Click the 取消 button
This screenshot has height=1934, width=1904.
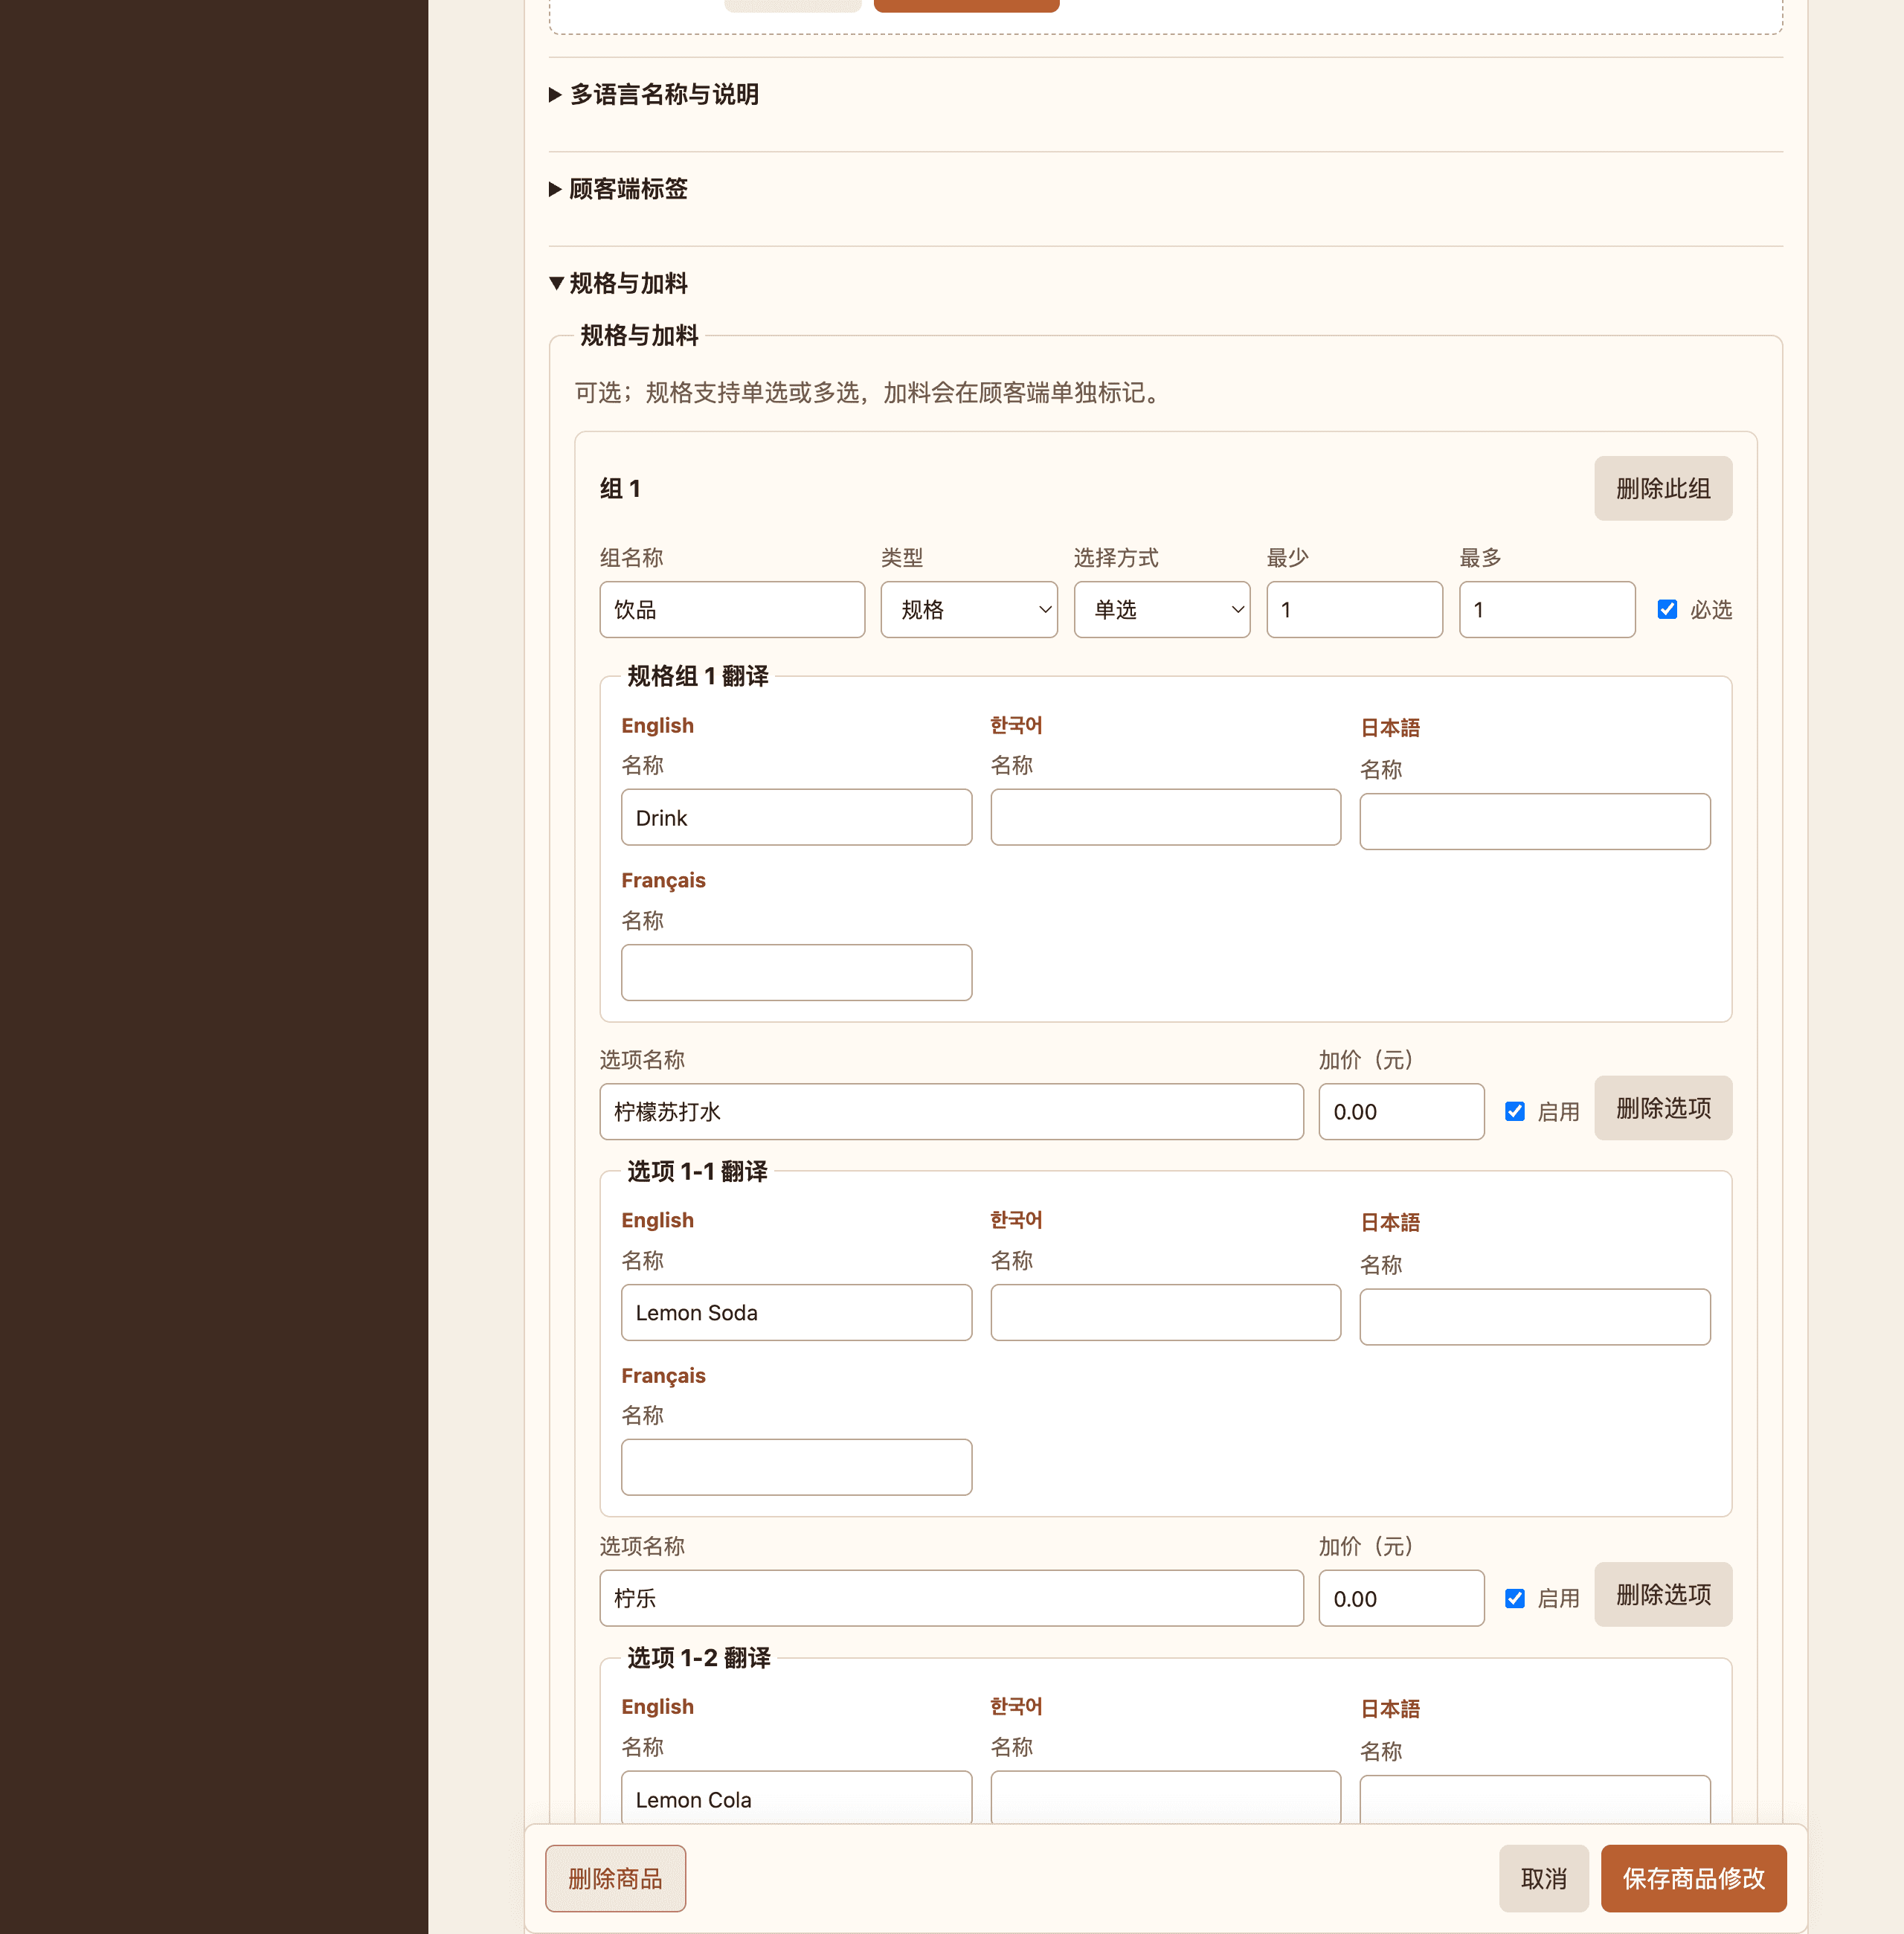point(1543,1878)
